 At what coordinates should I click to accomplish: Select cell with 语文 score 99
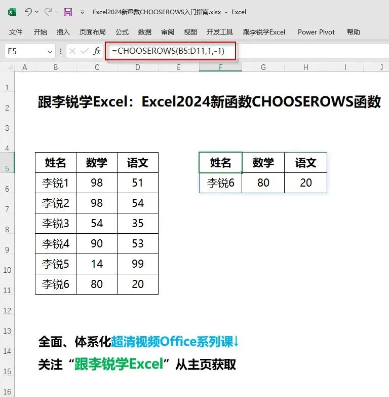pyautogui.click(x=138, y=264)
